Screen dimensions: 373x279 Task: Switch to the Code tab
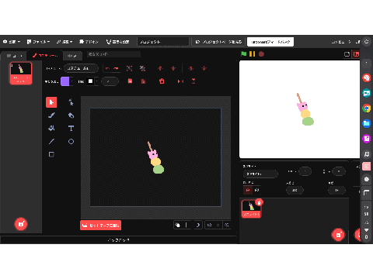click(14, 56)
